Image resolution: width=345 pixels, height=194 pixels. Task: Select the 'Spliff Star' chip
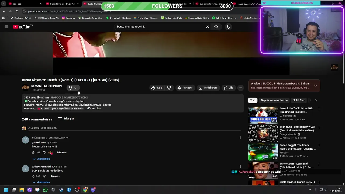coord(299,101)
